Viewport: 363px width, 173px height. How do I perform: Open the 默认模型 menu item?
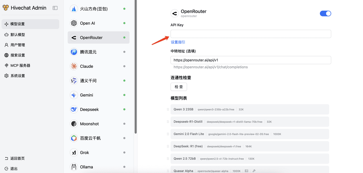(x=30, y=35)
